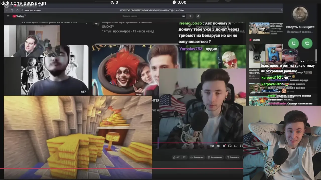Image resolution: width=321 pixels, height=180 pixels.
Task: Like the video showing 437 likes
Action: (176, 157)
